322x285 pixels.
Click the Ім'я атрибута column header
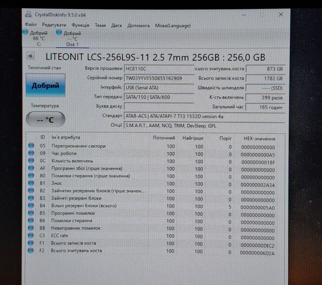[x=66, y=137]
